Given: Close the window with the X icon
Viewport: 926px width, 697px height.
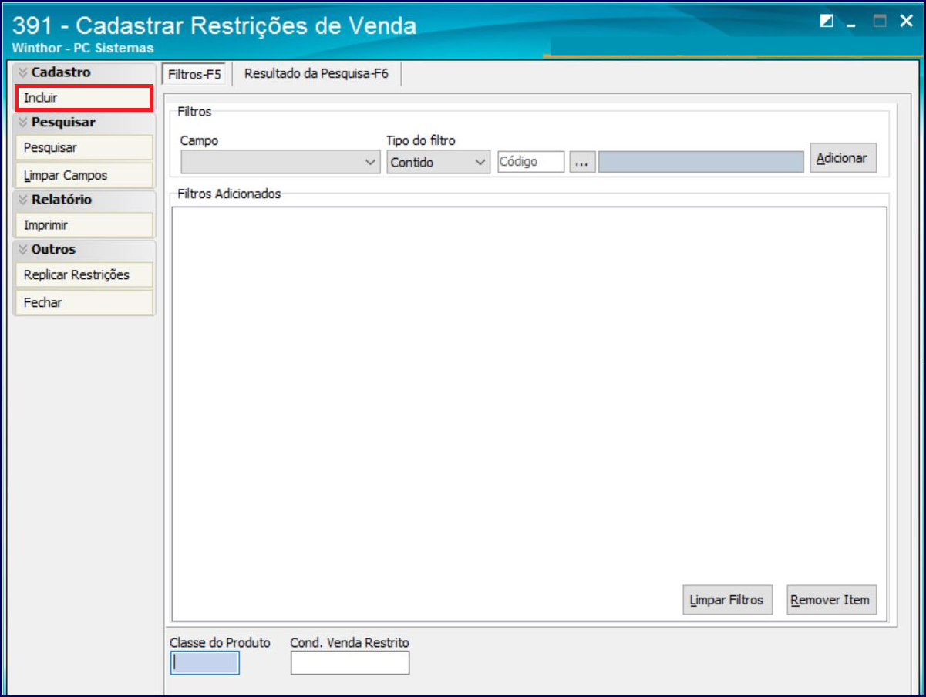Looking at the screenshot, I should tap(906, 22).
